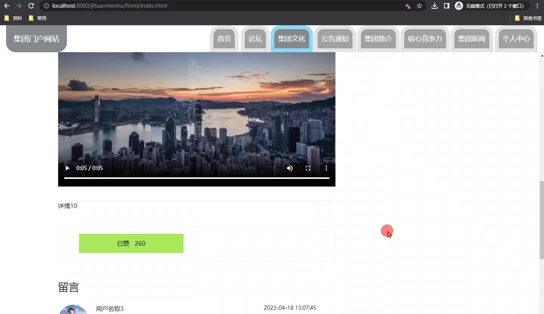Screen dimensions: 544x314
Task: Open the 集团简介 nav tab
Action: (378, 38)
